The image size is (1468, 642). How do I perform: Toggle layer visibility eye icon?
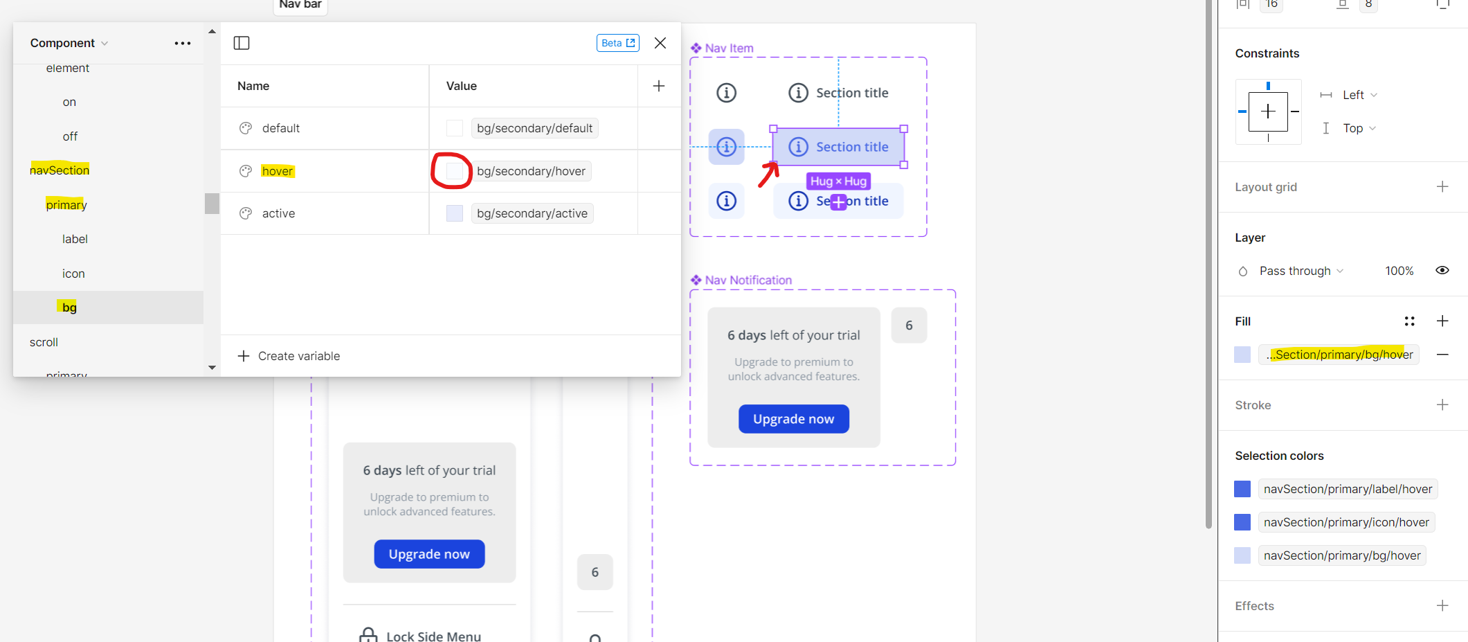(1442, 271)
